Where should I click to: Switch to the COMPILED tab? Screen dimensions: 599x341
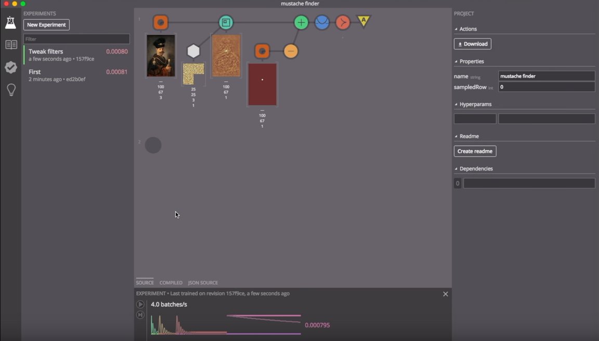coord(171,282)
